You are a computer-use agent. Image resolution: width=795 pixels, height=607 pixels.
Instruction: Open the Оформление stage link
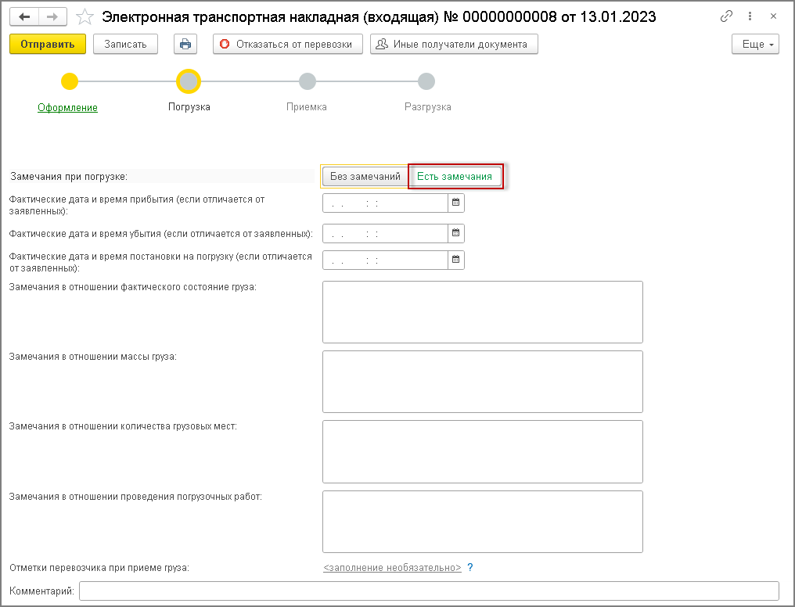coord(67,107)
